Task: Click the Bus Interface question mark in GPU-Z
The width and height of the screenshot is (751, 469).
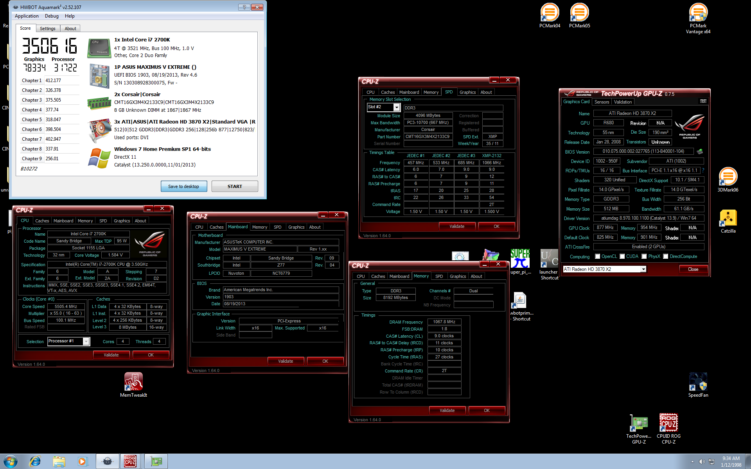Action: [703, 170]
